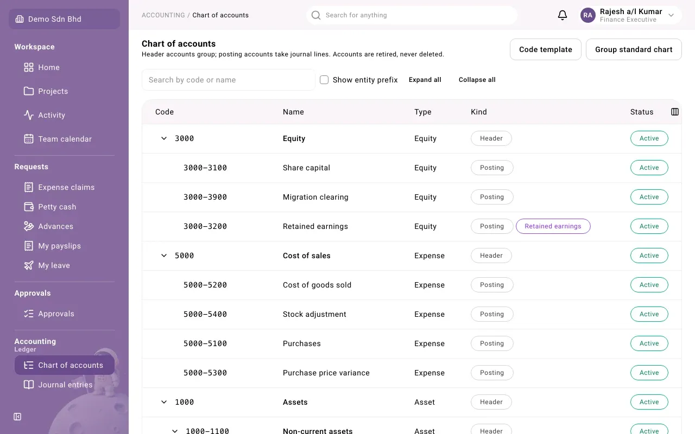This screenshot has width=695, height=434.
Task: Click the Petty cash wallet icon
Action: tap(29, 207)
